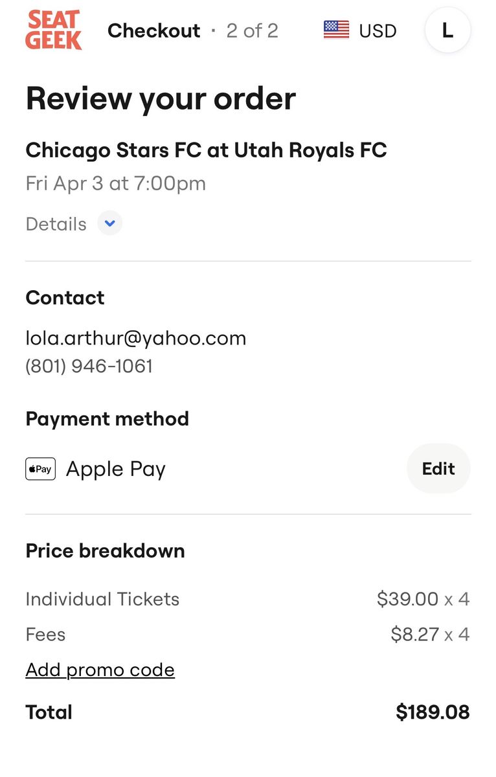The image size is (496, 777).
Task: Click the contact phone number
Action: (89, 366)
